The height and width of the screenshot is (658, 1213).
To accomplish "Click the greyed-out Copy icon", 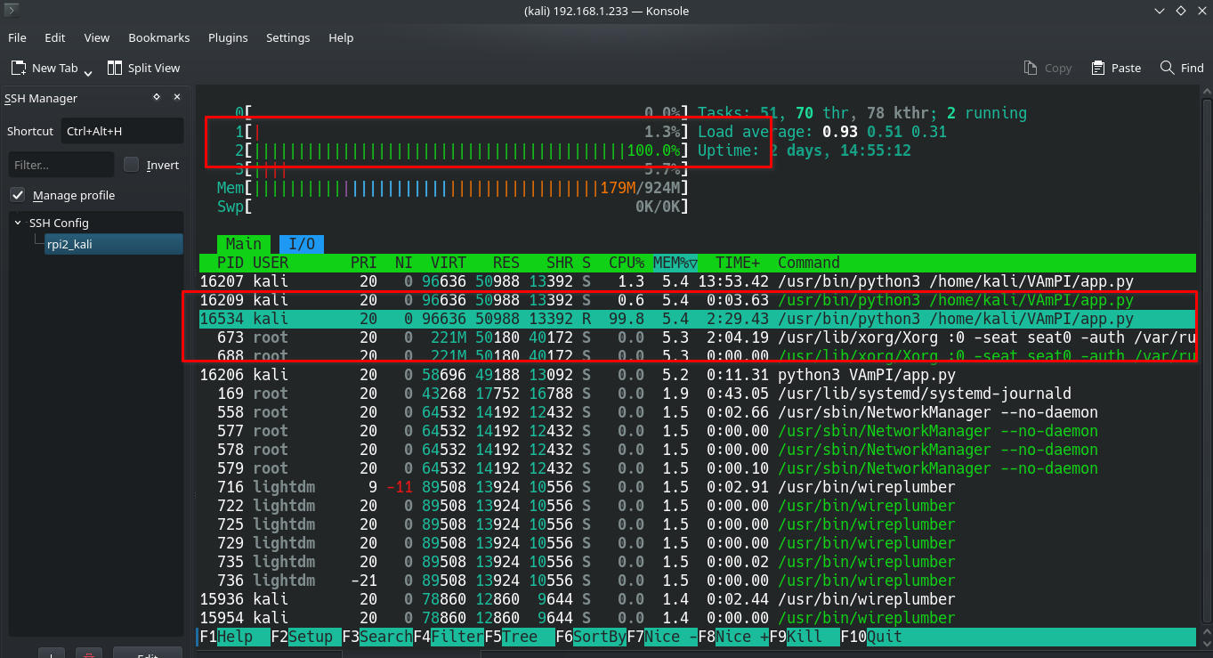I will pyautogui.click(x=1031, y=68).
